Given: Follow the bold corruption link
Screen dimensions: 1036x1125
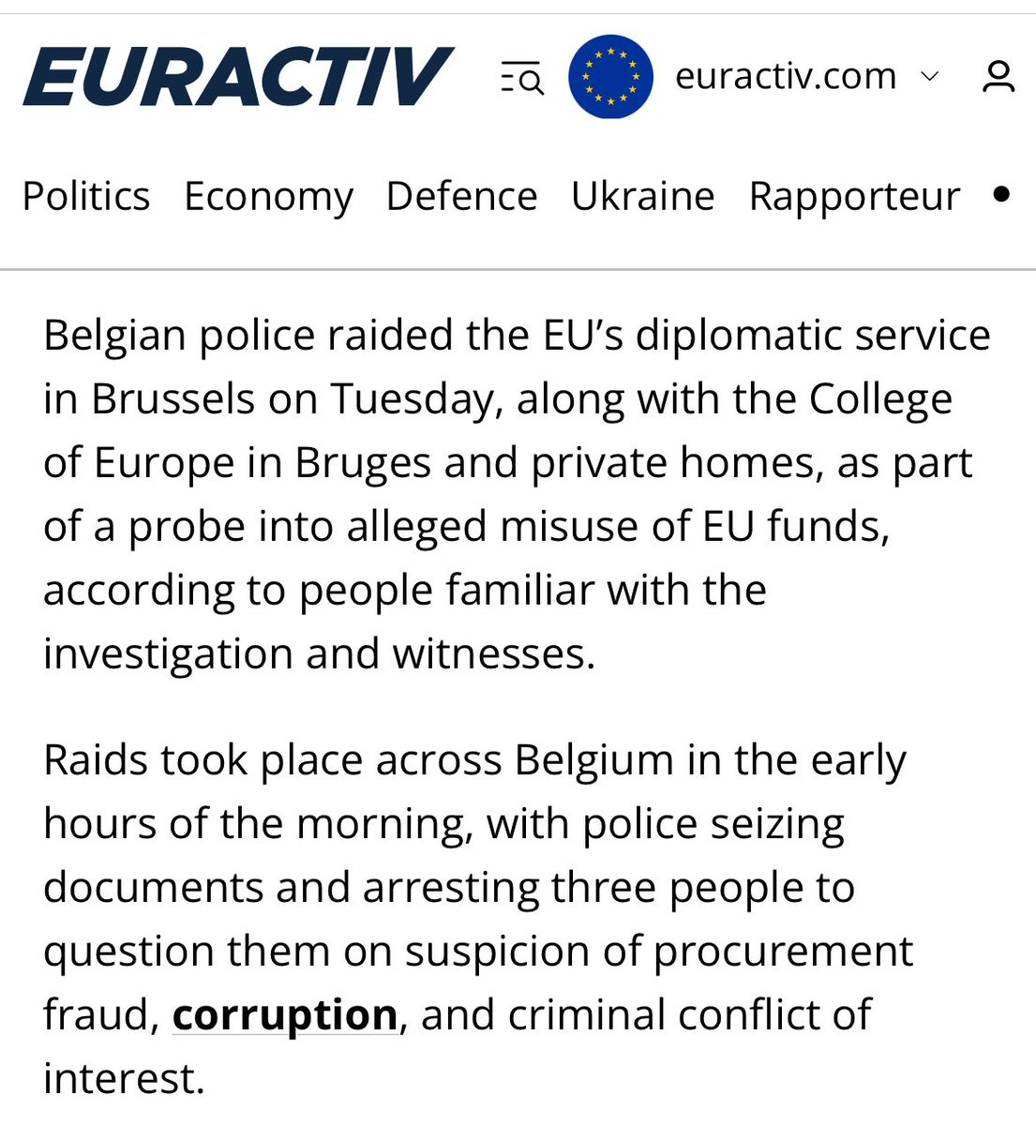Looking at the screenshot, I should (285, 1015).
